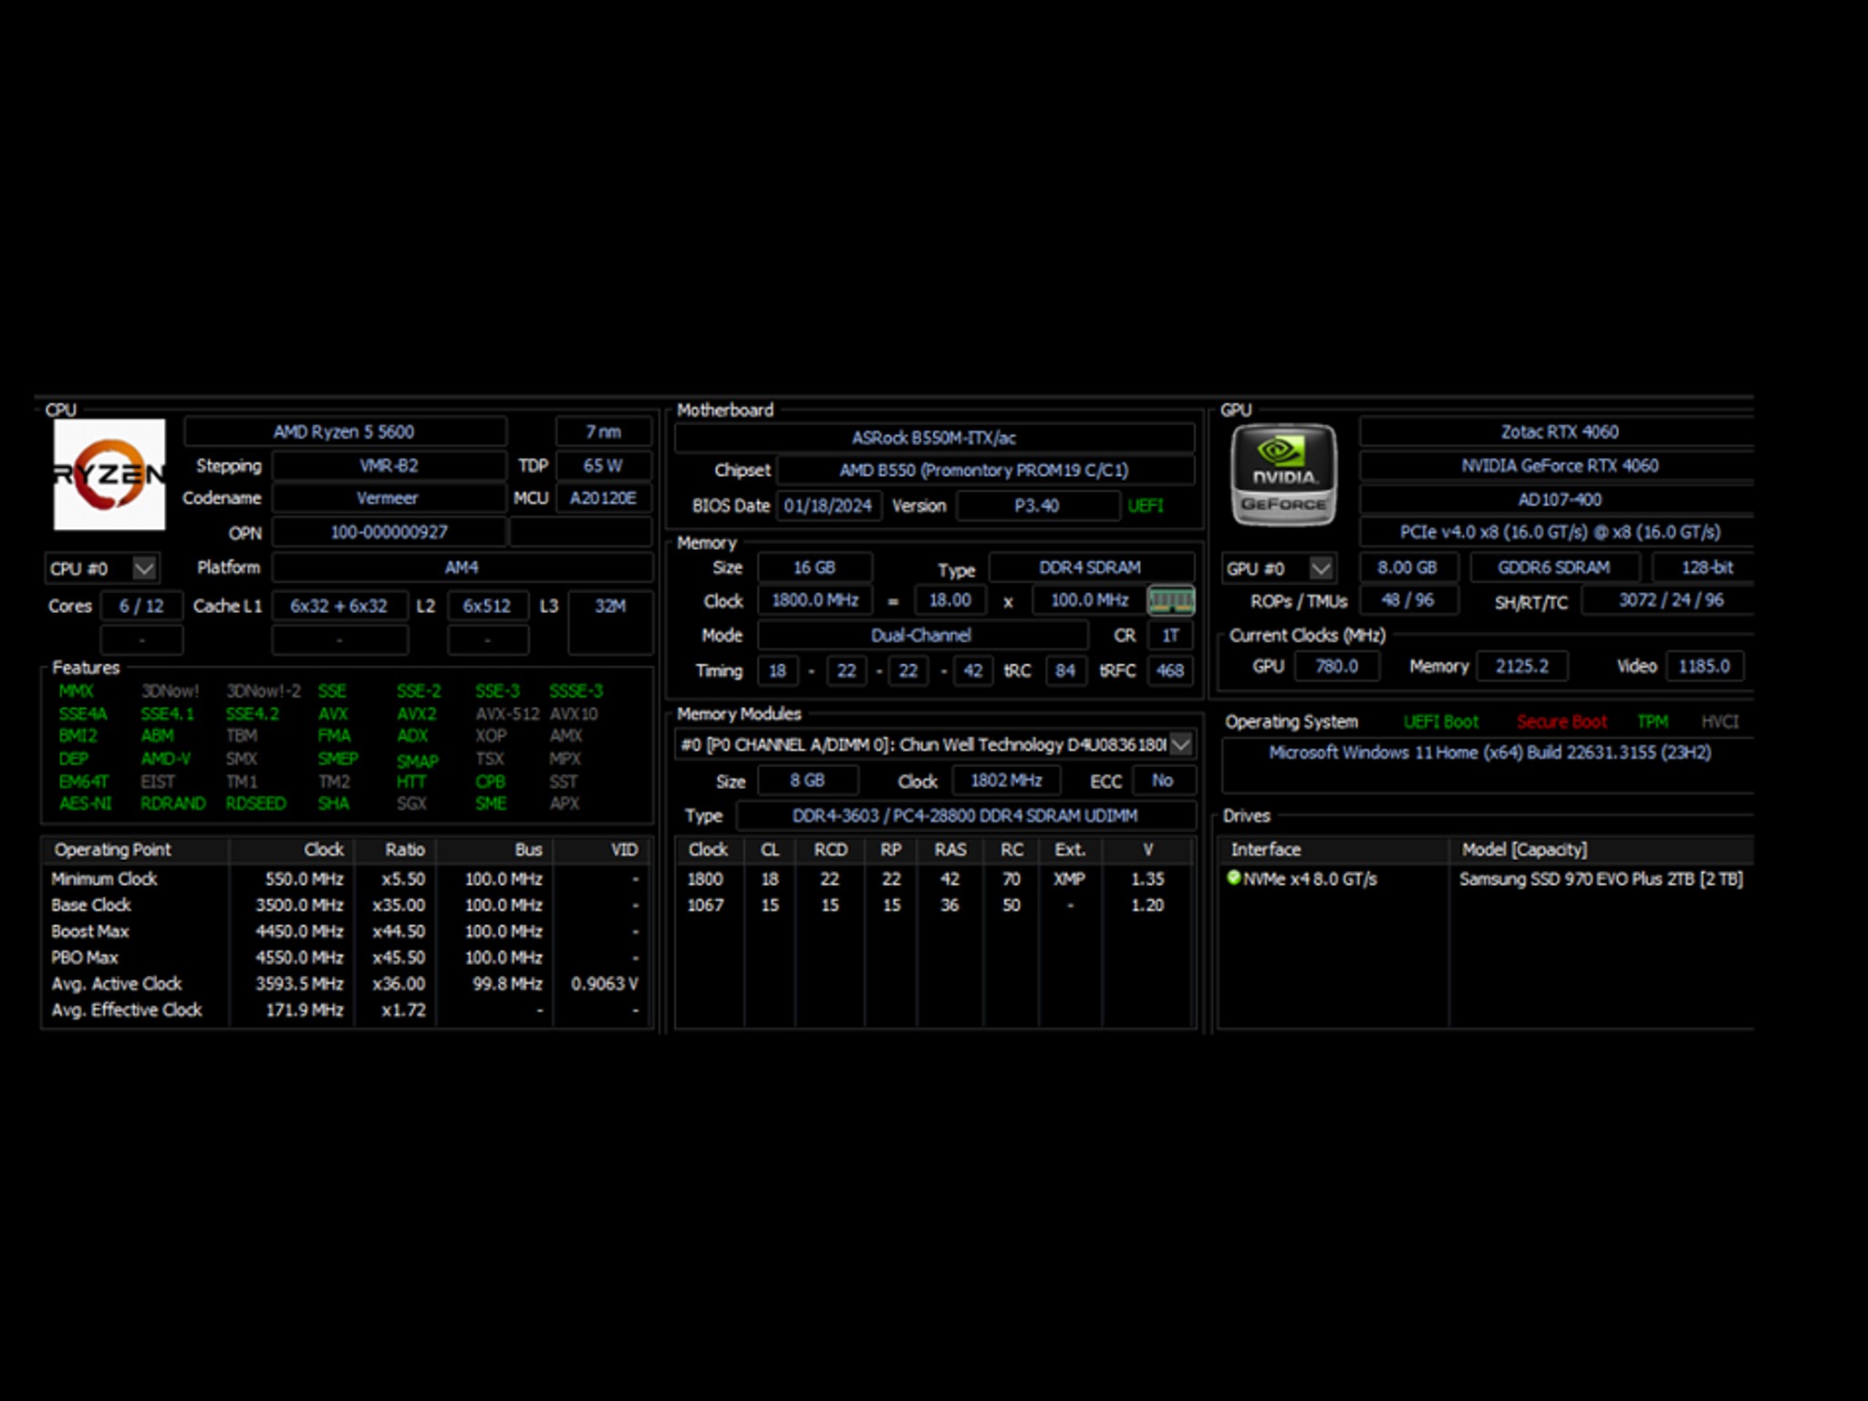Screen dimensions: 1868x1401
Task: Click the Operating Point column header
Action: click(113, 849)
